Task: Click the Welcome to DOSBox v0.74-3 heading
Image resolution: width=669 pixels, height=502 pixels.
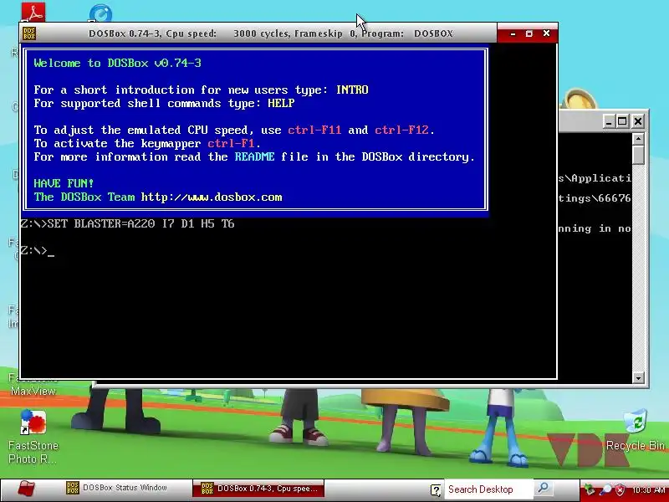Action: (x=117, y=64)
